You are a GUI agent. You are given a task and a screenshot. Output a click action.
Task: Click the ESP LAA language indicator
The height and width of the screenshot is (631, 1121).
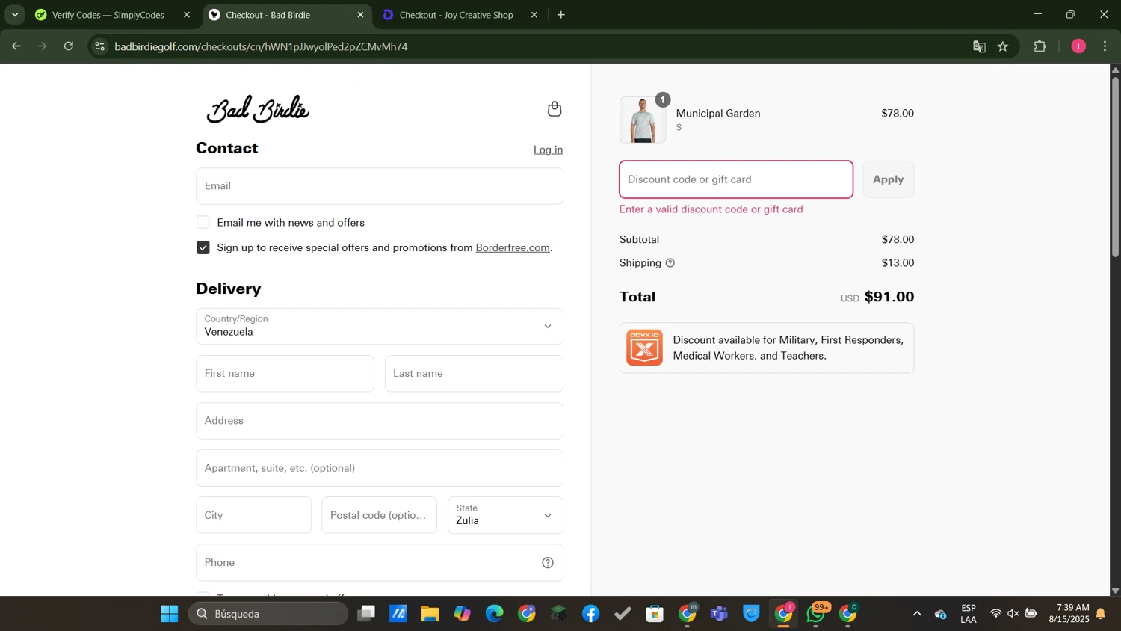tap(969, 614)
